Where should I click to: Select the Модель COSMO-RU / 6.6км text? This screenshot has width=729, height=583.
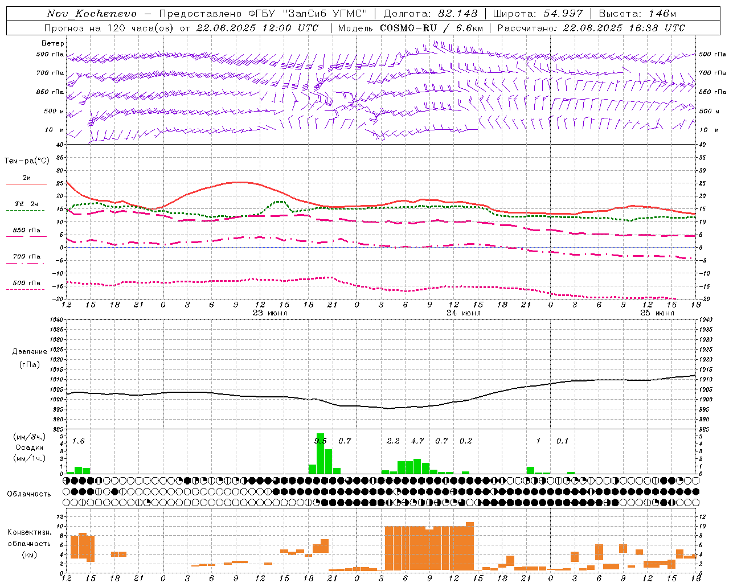pos(411,28)
